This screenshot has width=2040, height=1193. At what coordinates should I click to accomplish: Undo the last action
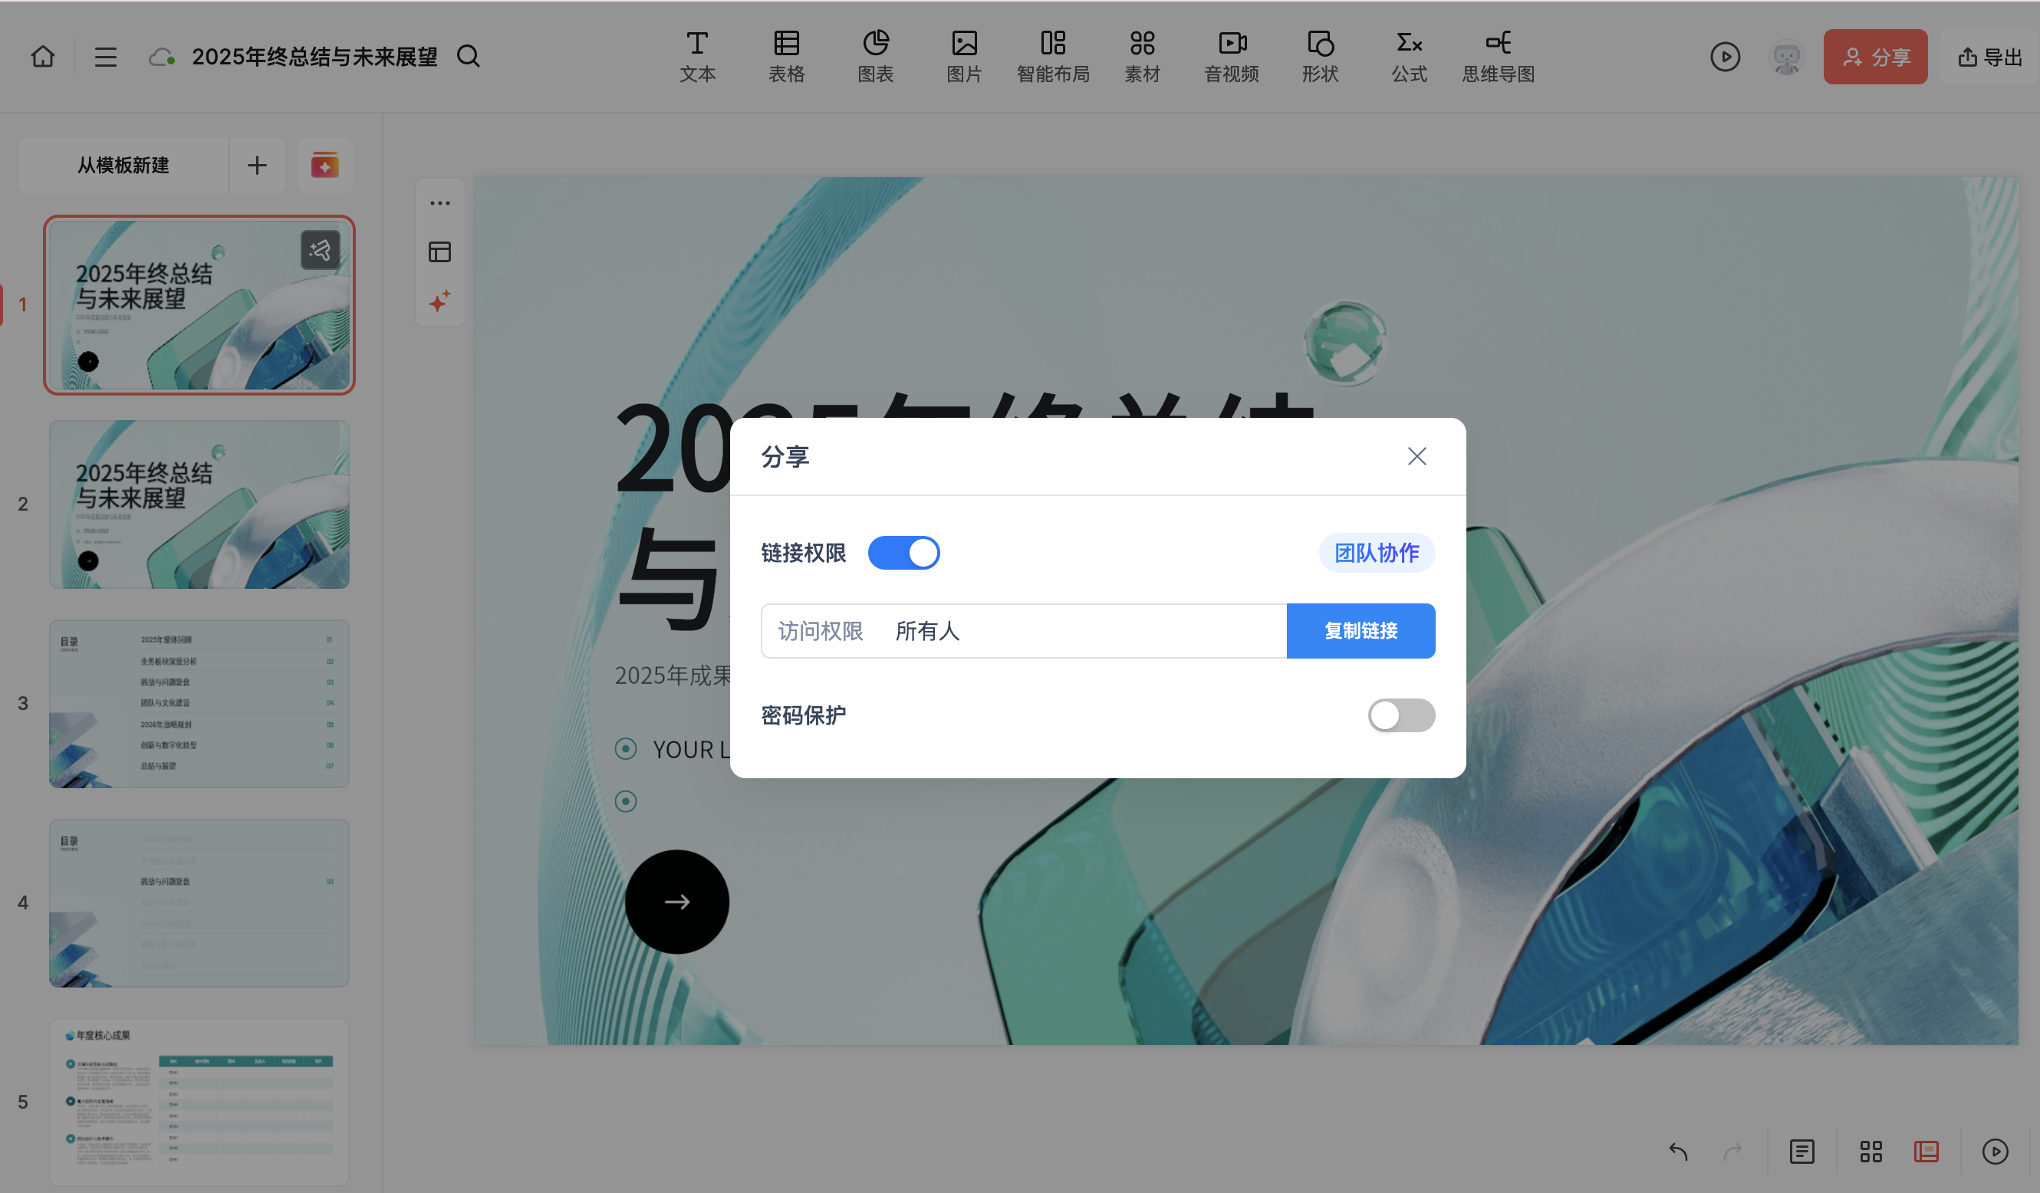[1678, 1151]
